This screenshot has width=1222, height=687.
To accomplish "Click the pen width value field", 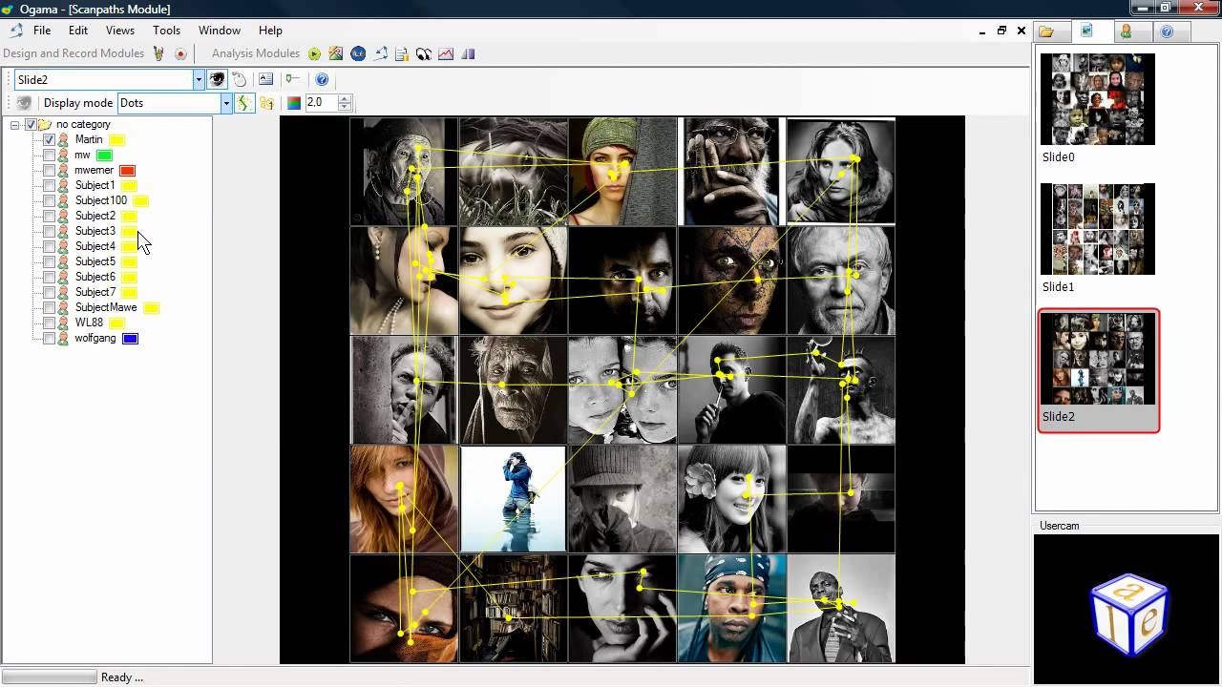I will (x=321, y=103).
